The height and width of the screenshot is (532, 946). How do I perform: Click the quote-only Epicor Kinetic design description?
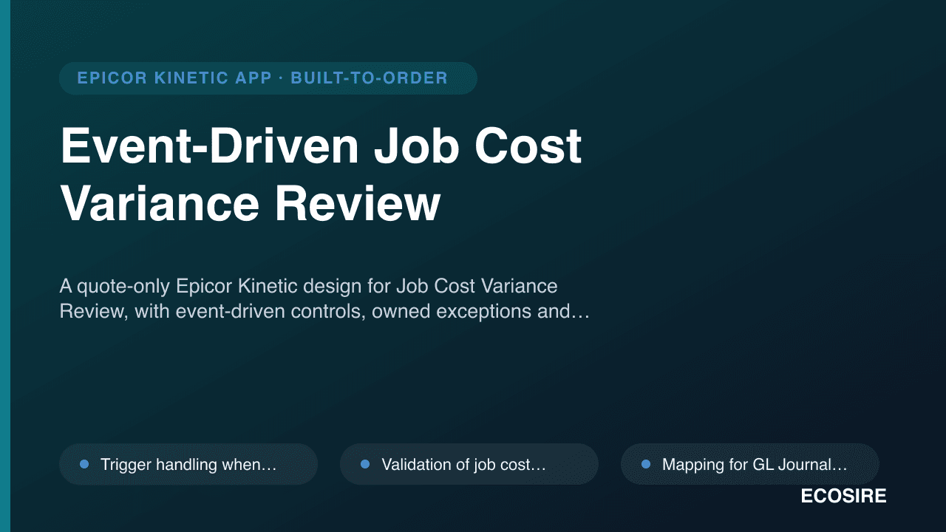[x=324, y=299]
